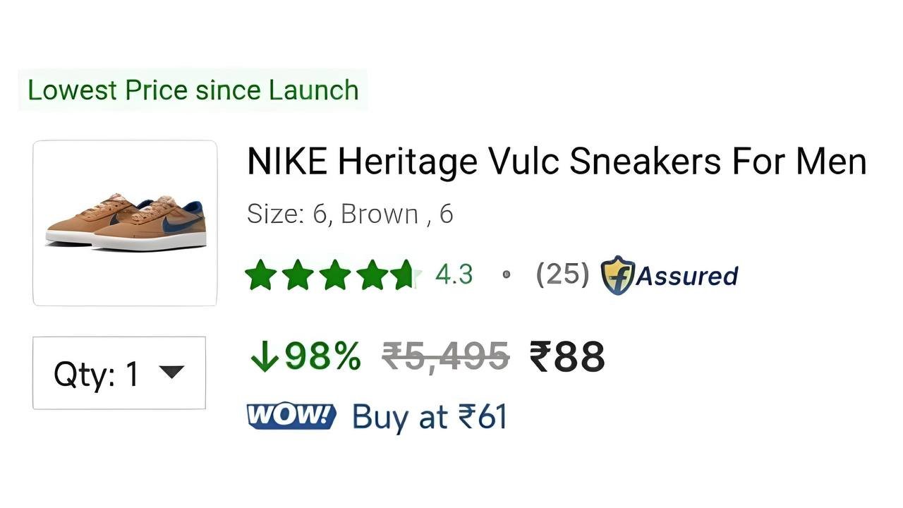Viewport: 903px width, 508px height.
Task: Open NIKE Heritage Vulc Sneakers title link
Action: point(556,162)
